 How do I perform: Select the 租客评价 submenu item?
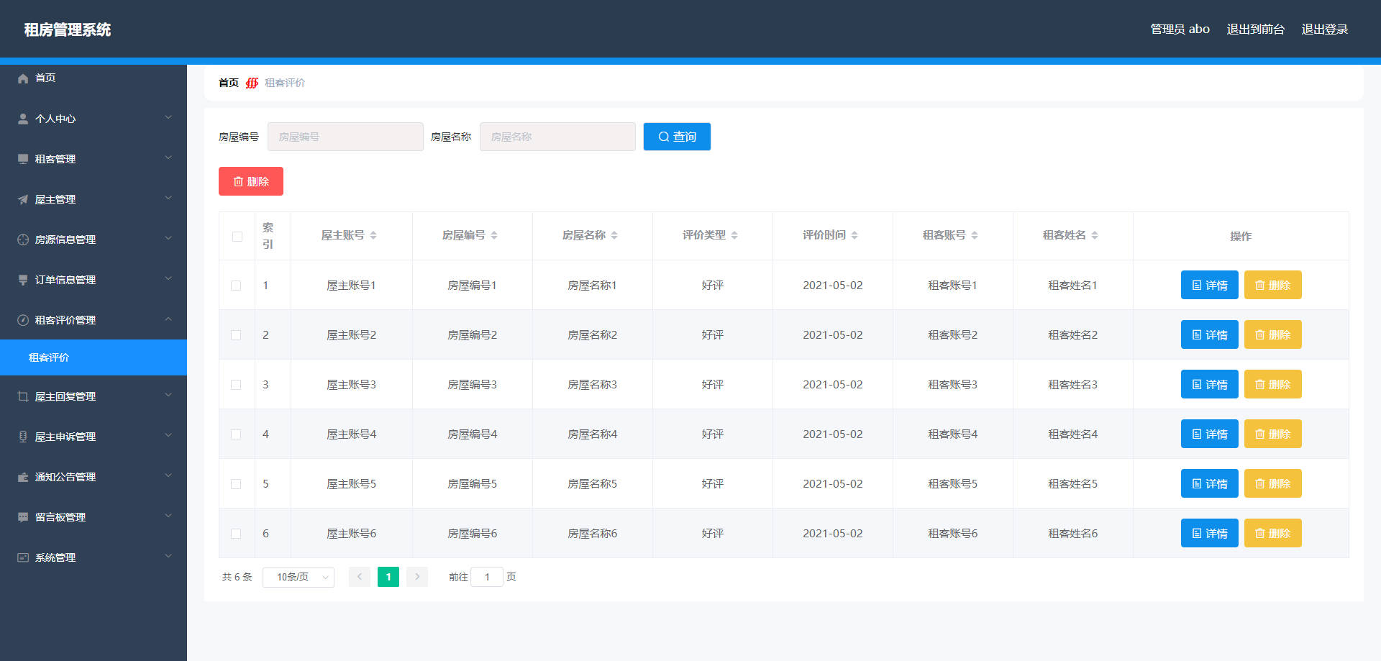pyautogui.click(x=94, y=357)
